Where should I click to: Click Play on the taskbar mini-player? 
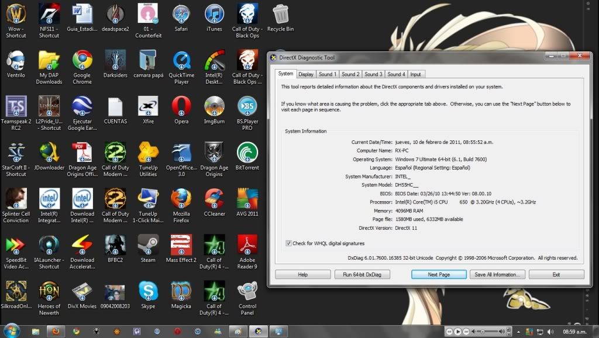457,332
